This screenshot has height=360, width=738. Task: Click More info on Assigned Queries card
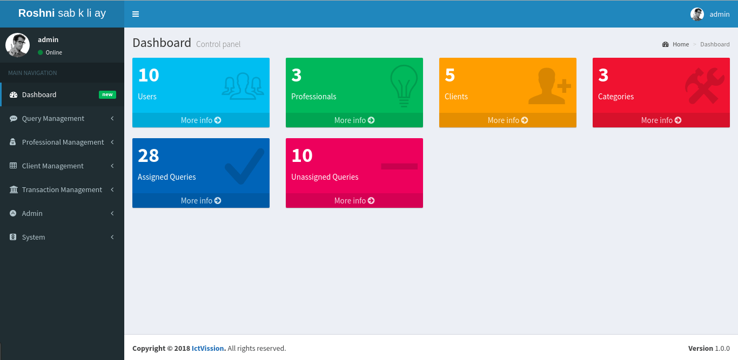[201, 200]
